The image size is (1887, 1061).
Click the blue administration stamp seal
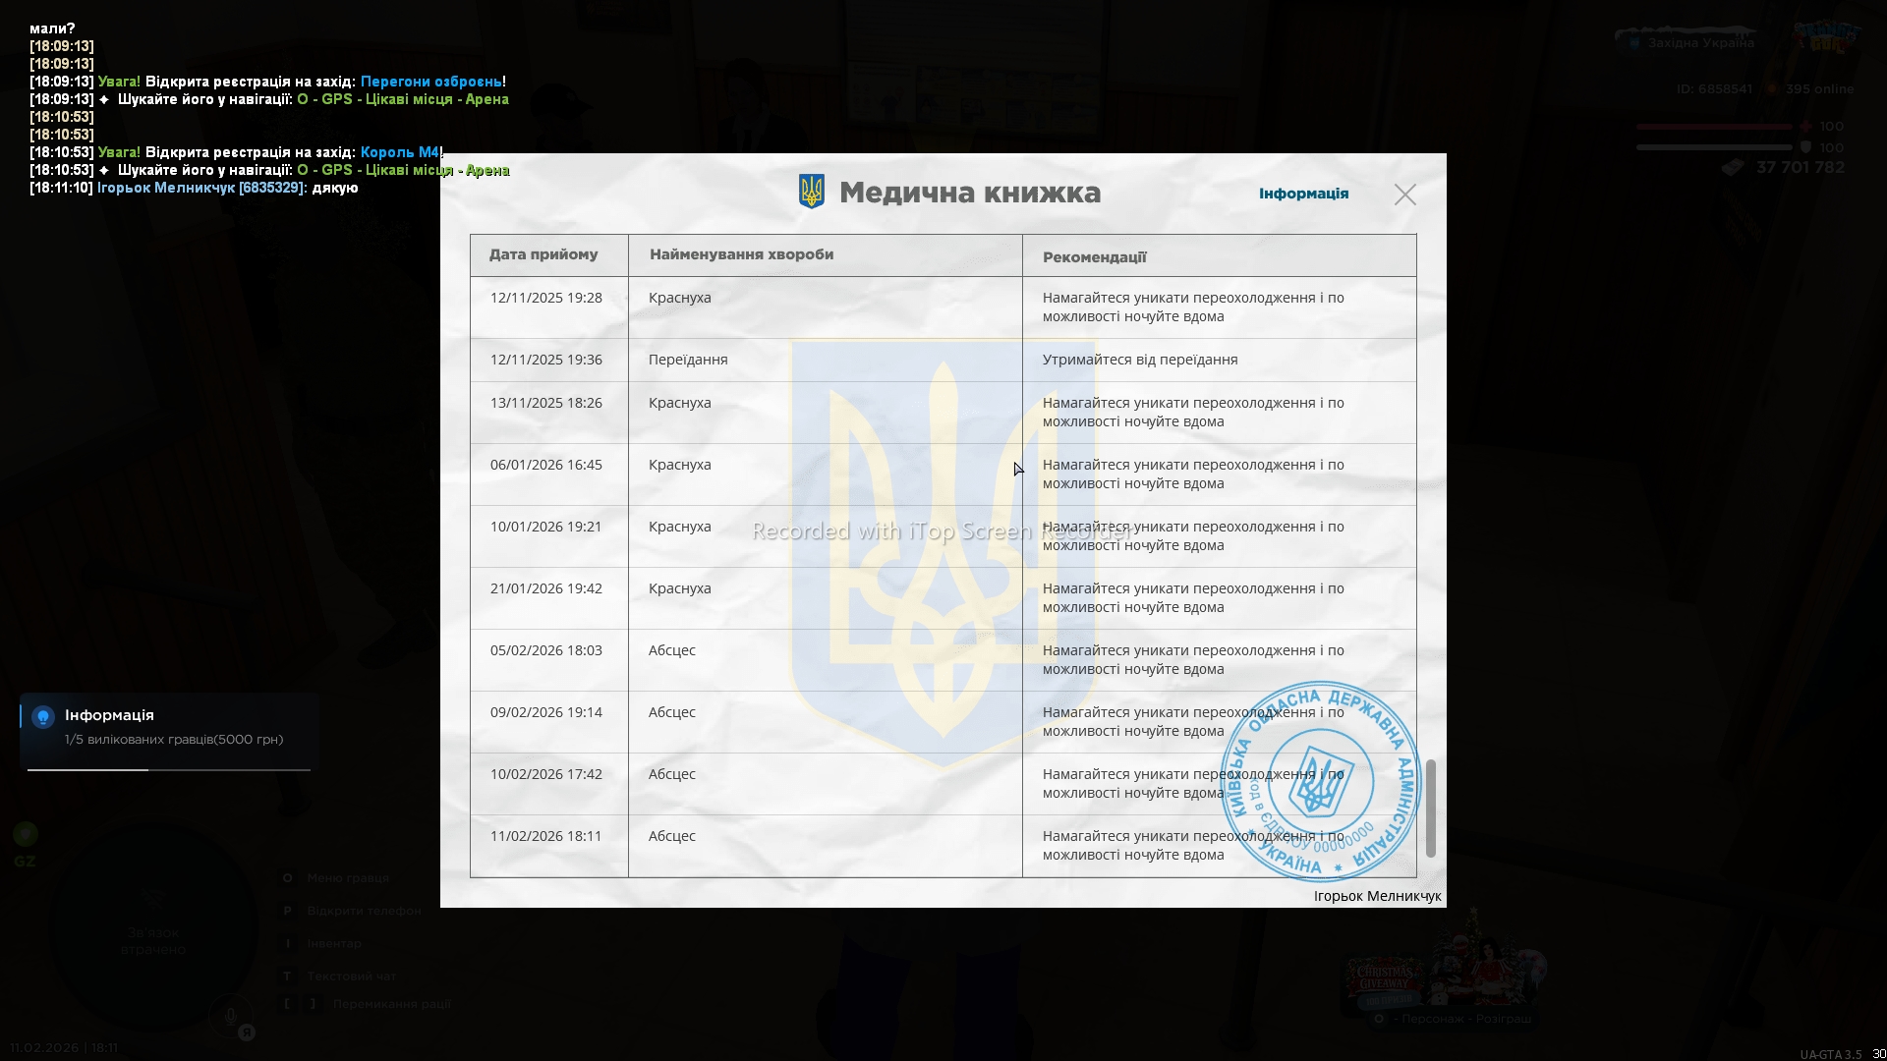click(x=1320, y=782)
